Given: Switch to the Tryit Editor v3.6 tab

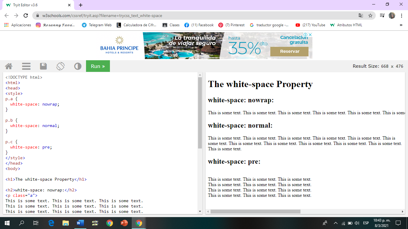Looking at the screenshot, I should pos(36,5).
